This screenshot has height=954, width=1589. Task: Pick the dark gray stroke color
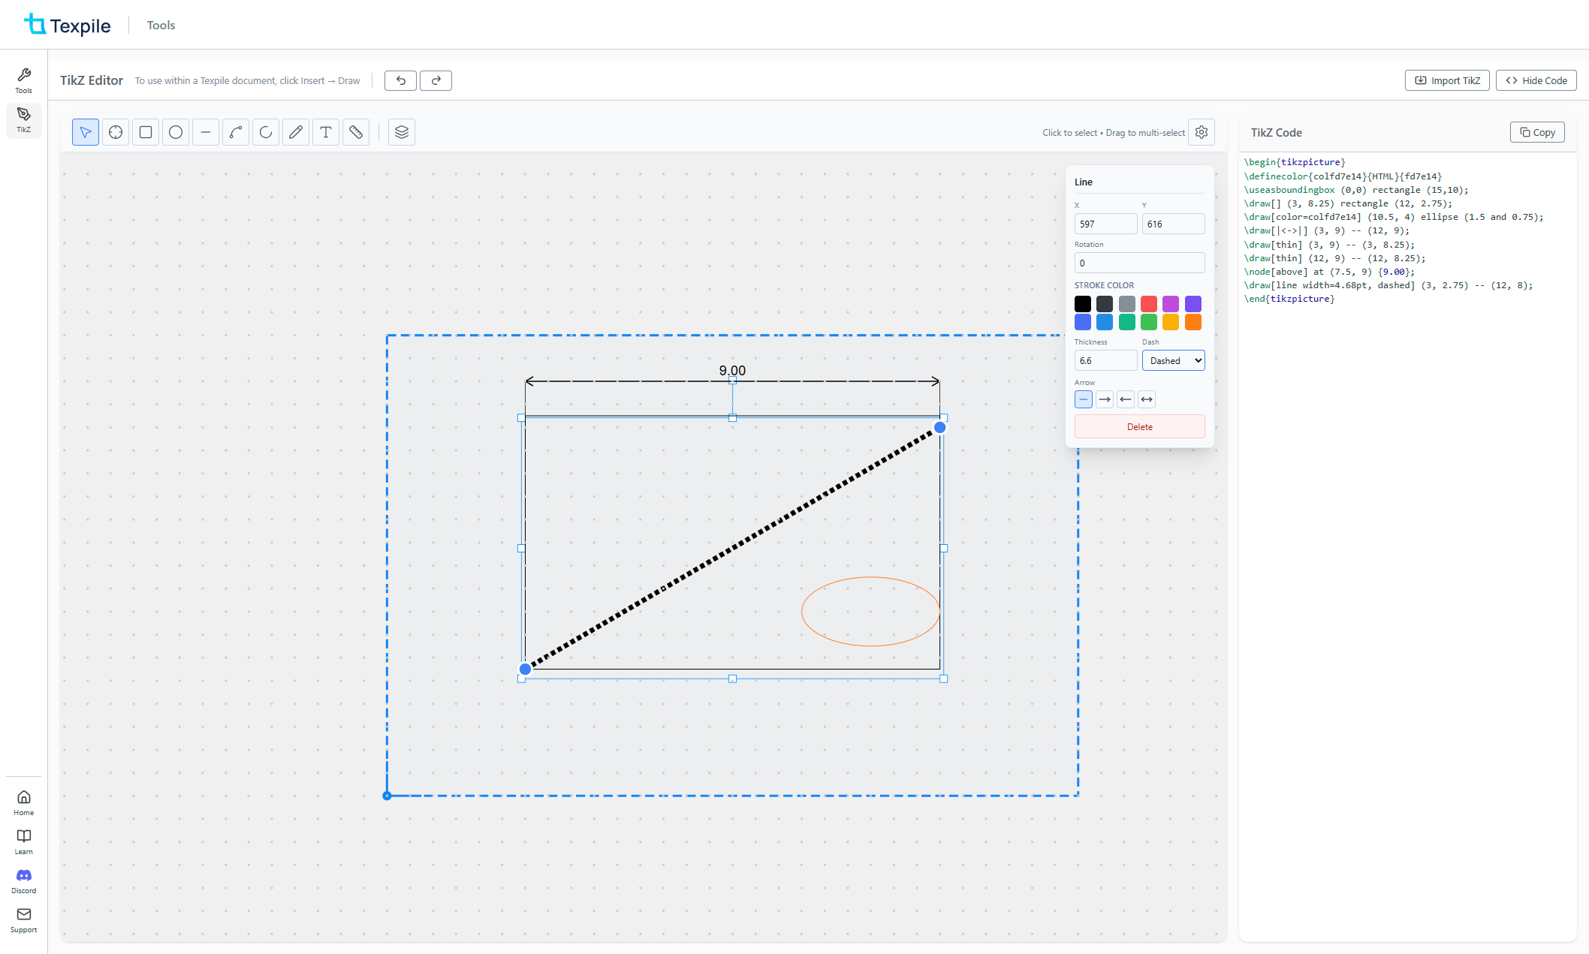(1105, 304)
